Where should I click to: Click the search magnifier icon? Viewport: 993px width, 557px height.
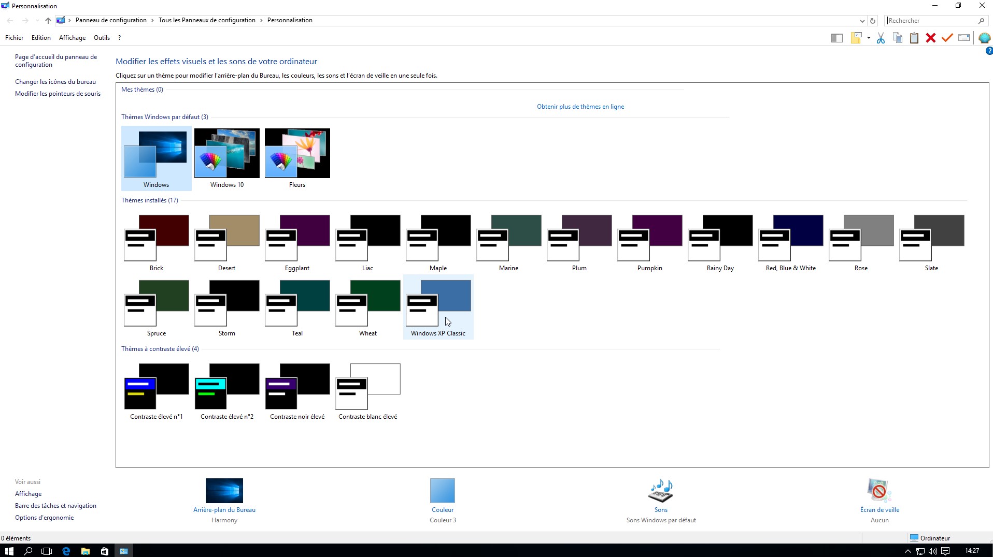click(x=981, y=21)
